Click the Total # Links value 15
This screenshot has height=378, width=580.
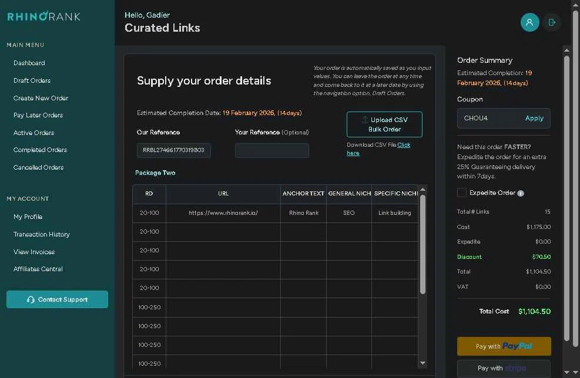(x=548, y=212)
